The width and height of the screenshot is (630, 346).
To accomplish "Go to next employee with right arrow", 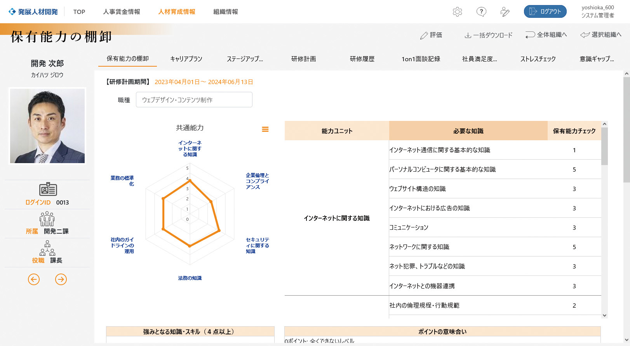I will click(x=61, y=279).
